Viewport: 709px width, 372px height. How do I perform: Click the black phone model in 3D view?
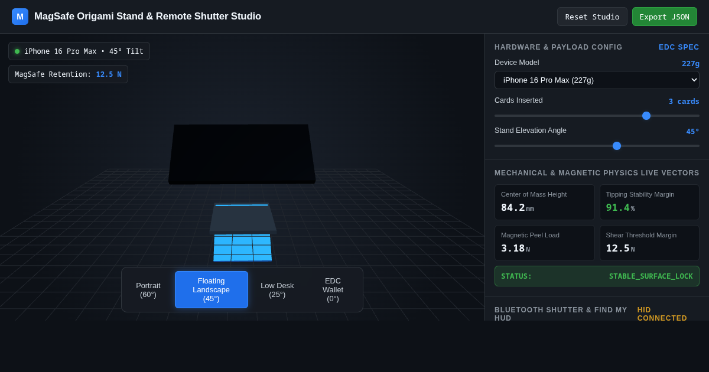[x=242, y=154]
